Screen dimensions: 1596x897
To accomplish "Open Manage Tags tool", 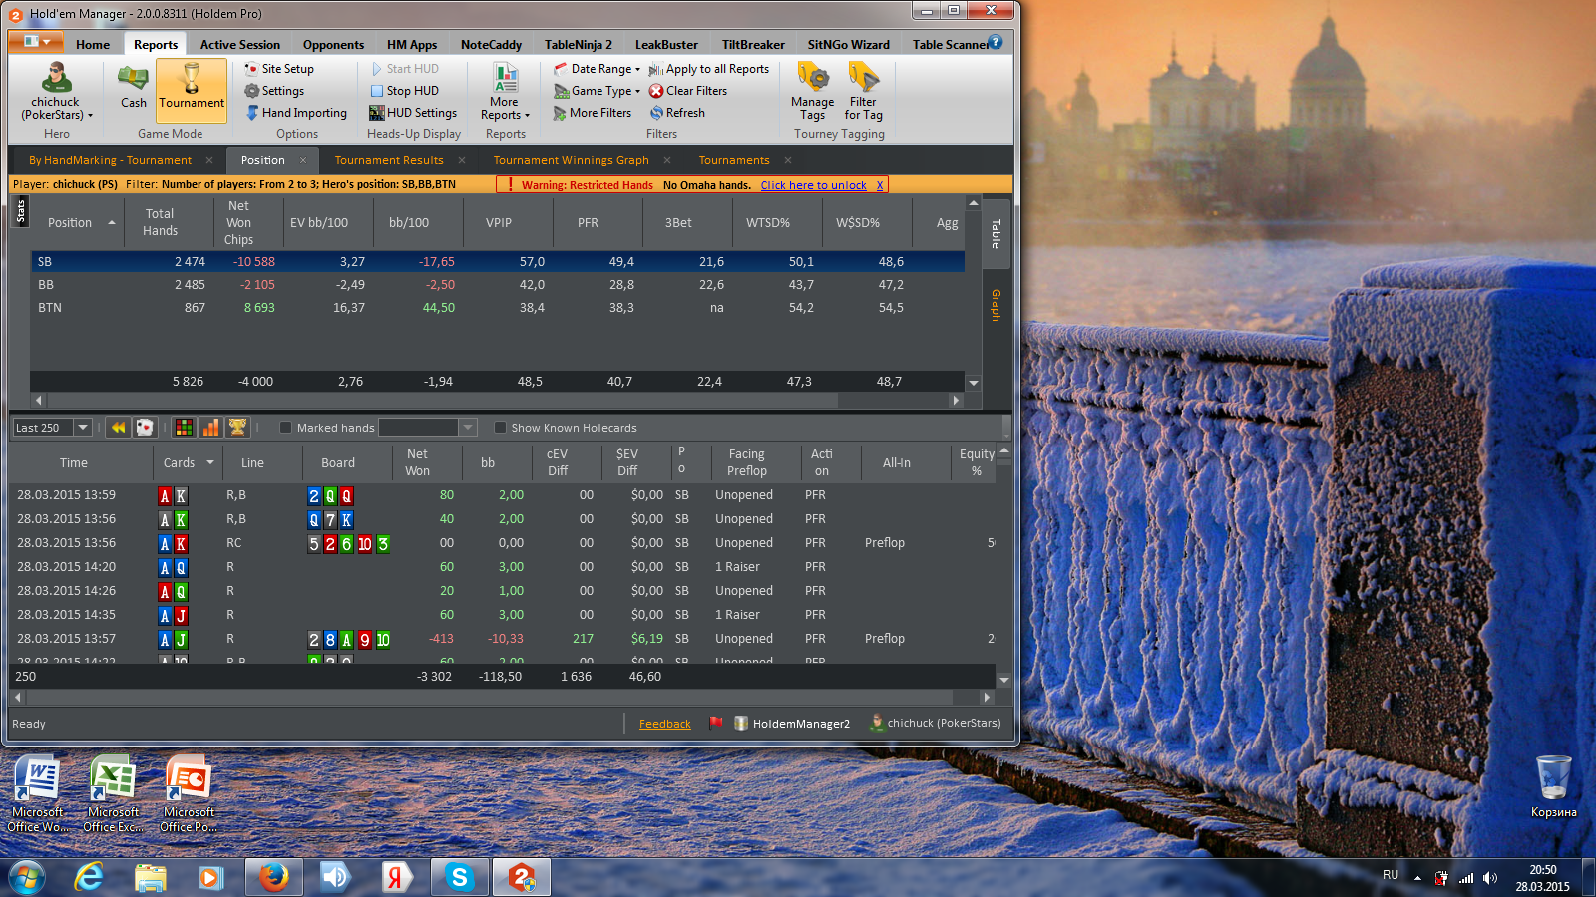I will point(812,78).
